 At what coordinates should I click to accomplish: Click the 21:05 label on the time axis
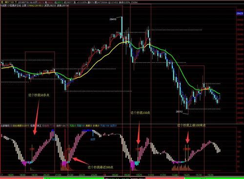point(58,175)
